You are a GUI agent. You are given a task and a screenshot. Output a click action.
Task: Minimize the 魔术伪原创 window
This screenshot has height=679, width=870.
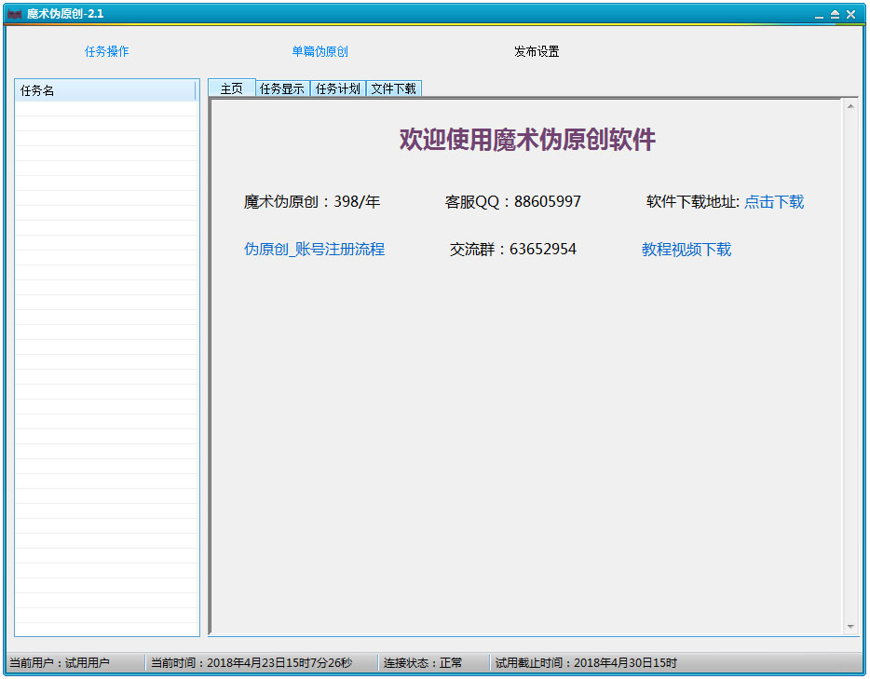(x=819, y=14)
